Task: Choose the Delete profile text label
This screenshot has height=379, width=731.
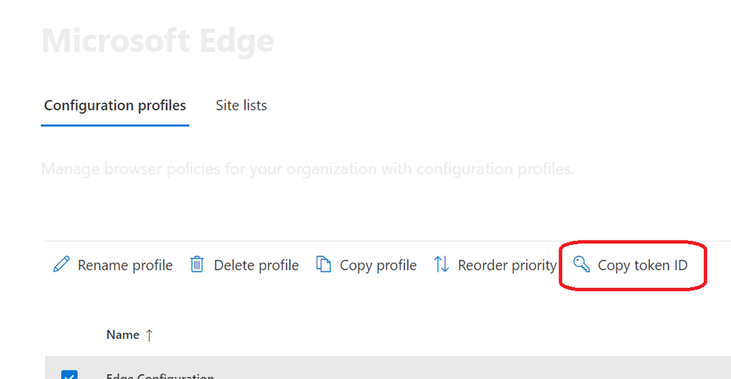Action: [x=256, y=266]
